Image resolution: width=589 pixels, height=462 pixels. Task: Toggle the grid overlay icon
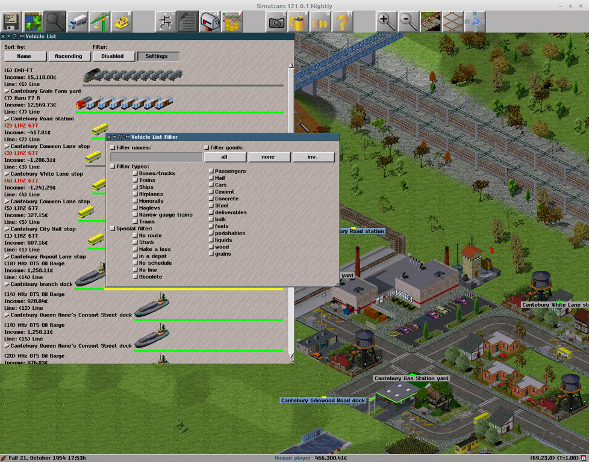[453, 22]
